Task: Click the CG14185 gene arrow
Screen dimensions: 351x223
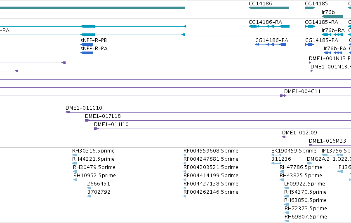Action: [x=310, y=8]
